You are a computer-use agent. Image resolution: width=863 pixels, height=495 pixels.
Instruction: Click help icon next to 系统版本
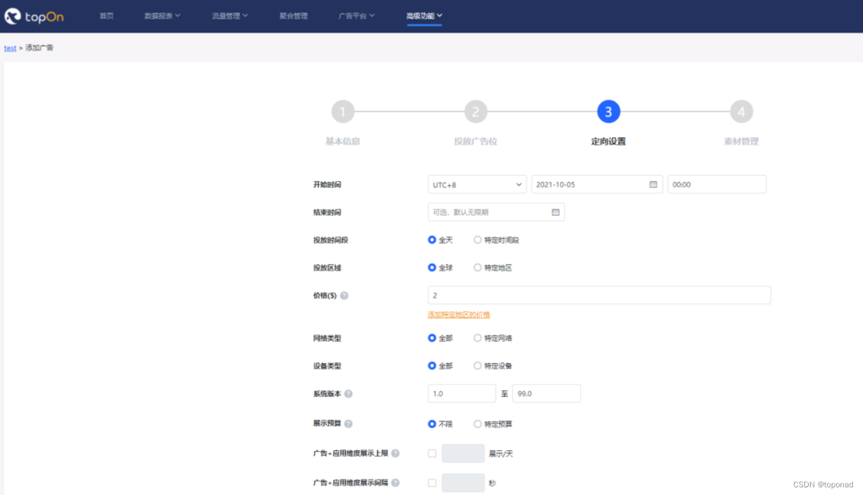[x=348, y=394]
